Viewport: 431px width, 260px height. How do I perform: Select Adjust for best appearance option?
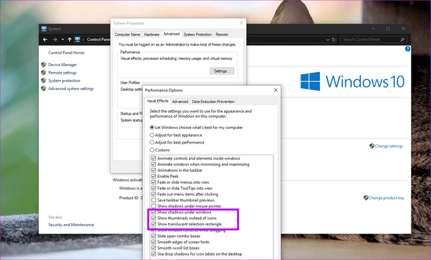click(x=153, y=134)
